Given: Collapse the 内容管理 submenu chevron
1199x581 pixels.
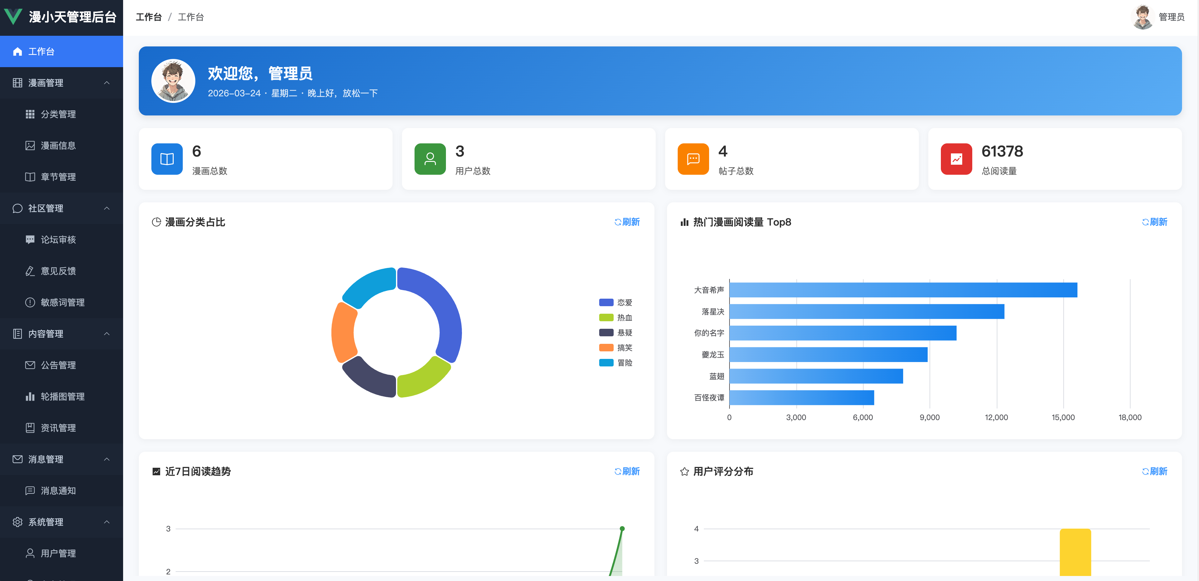Looking at the screenshot, I should (x=106, y=334).
